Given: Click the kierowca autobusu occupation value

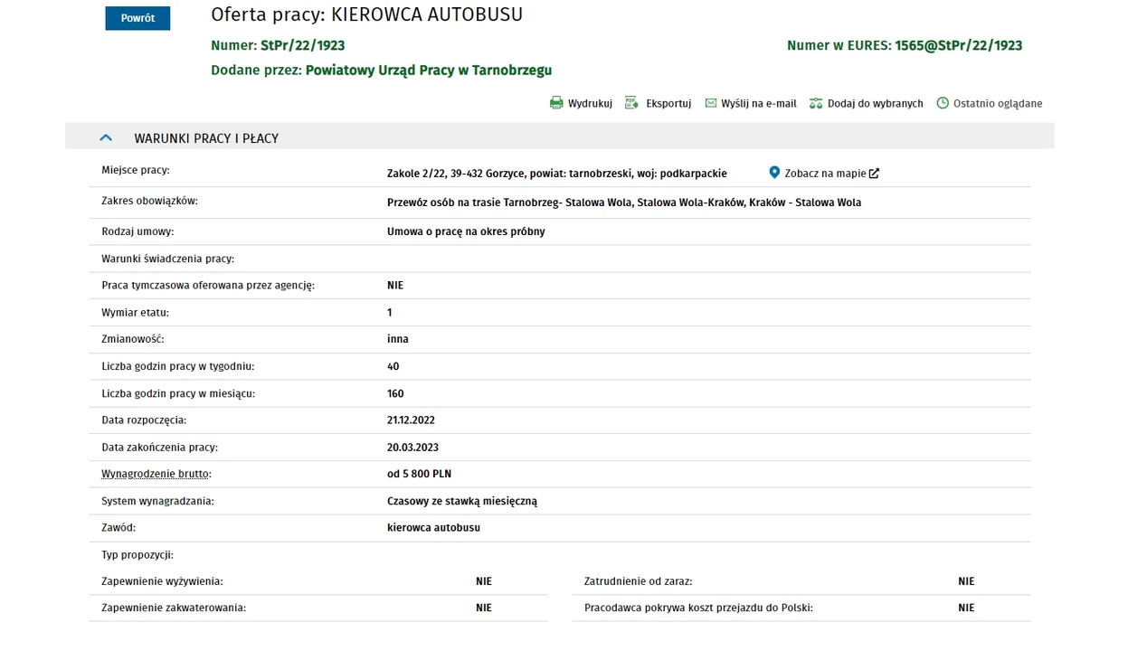Looking at the screenshot, I should coord(433,527).
